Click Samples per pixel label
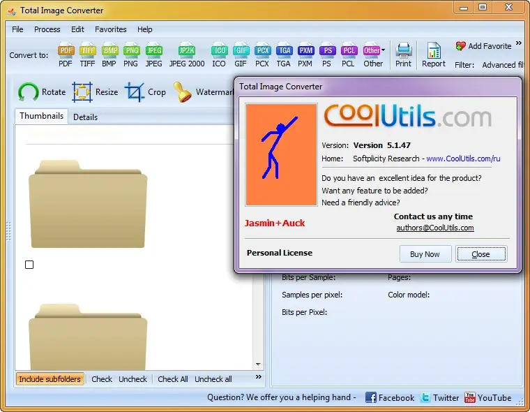 pos(312,295)
